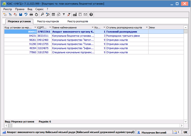
Task: Click the horizontal scrollbar at grid bottom
Action: pos(92,126)
